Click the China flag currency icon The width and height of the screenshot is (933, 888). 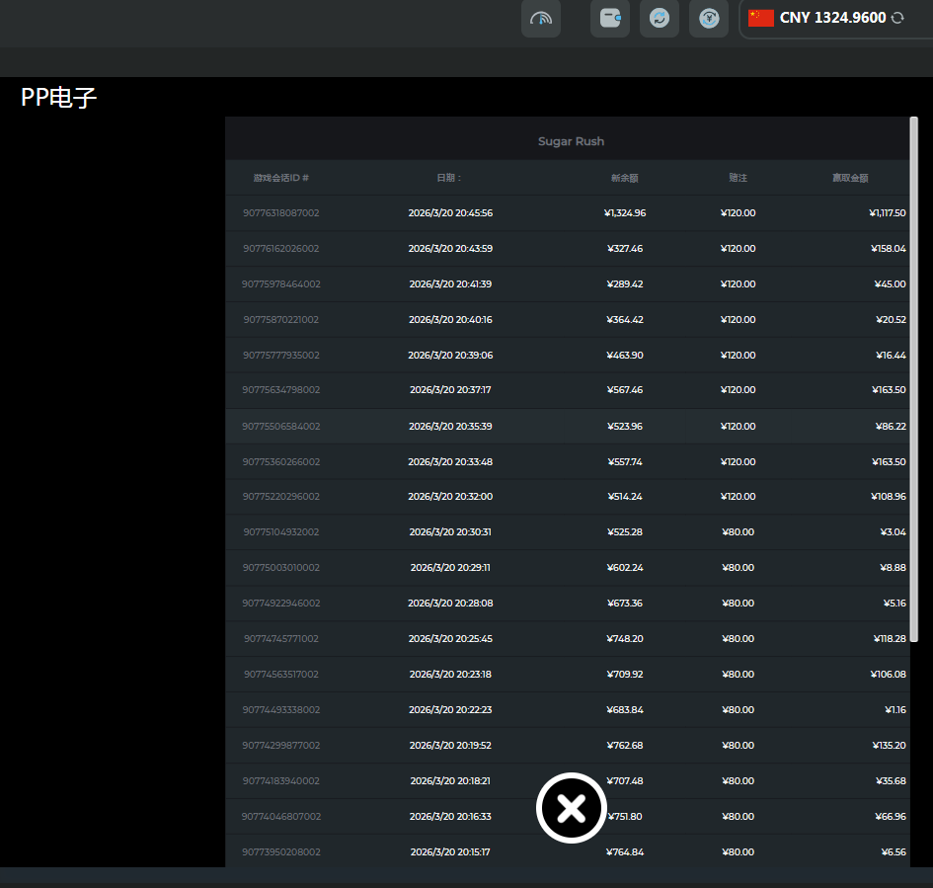pyautogui.click(x=761, y=18)
